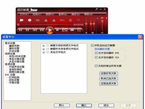145x109 pixels.
Task: Click the 确认 button
Action: [x=84, y=105]
